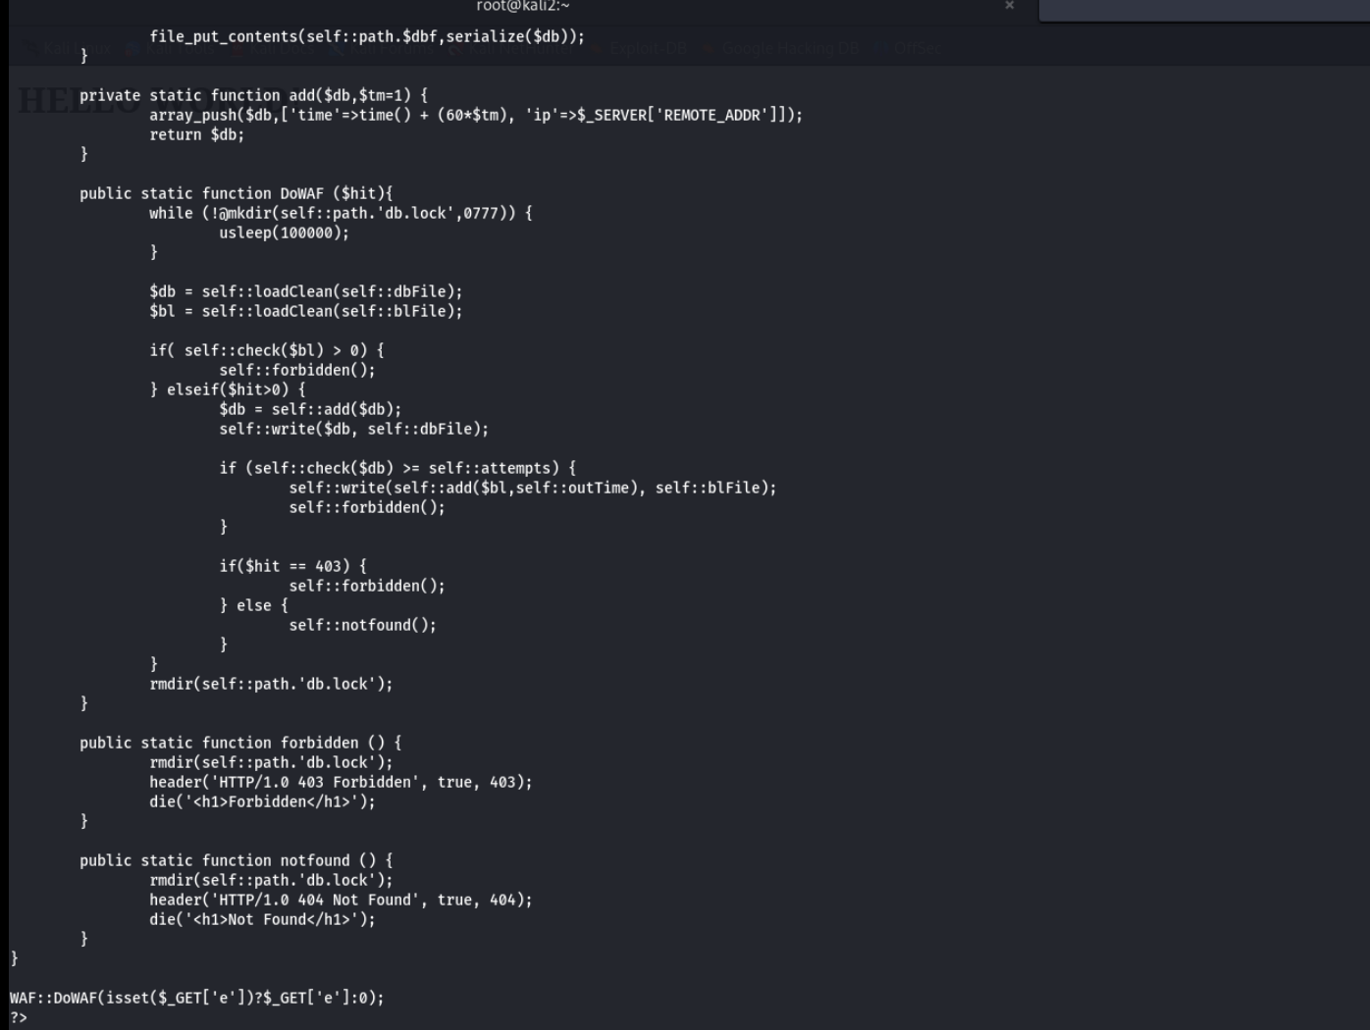Click the 'public static function DoWAF' line
This screenshot has height=1030, width=1370.
tap(236, 193)
